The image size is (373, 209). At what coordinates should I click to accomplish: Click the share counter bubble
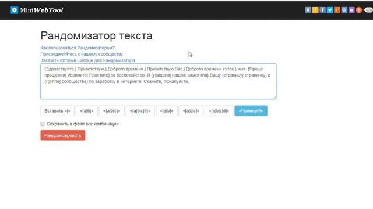click(x=368, y=10)
